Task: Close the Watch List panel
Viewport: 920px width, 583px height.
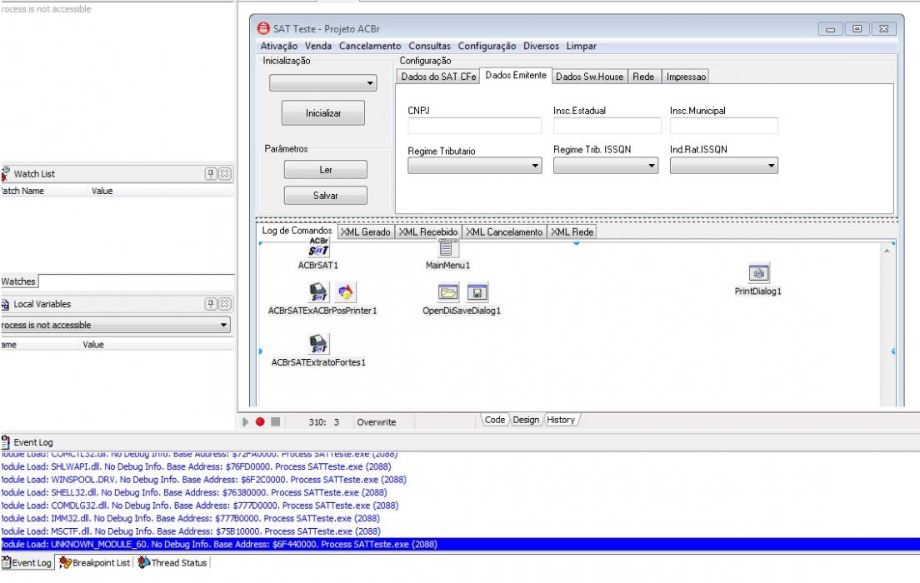Action: point(225,173)
